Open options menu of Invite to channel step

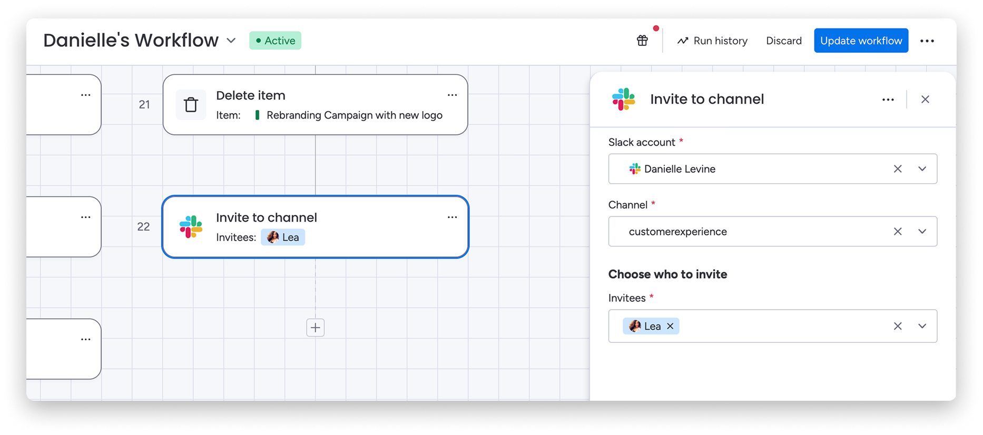[x=452, y=217]
